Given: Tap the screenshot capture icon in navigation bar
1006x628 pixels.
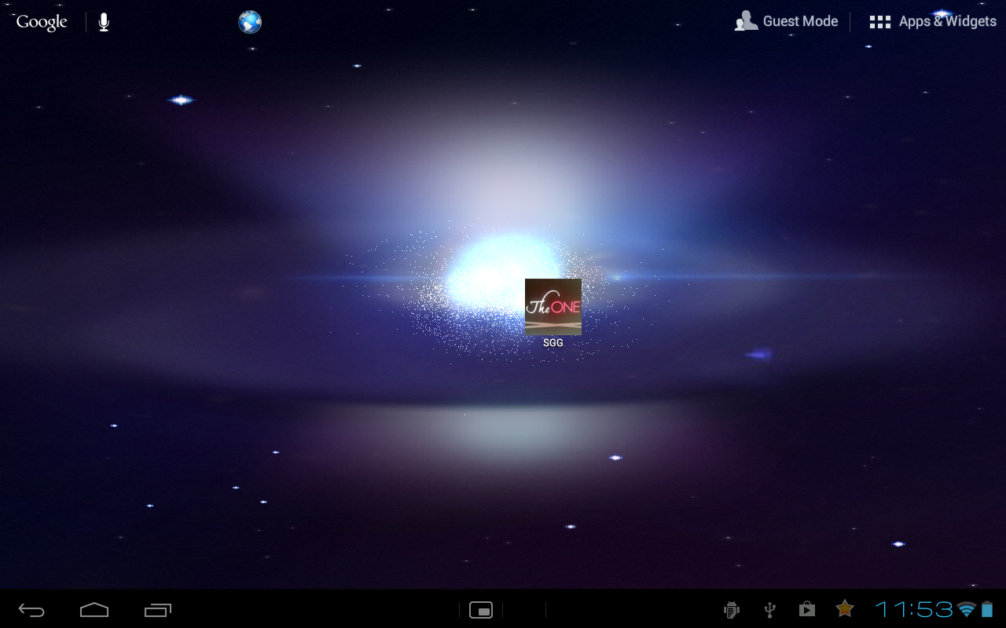Looking at the screenshot, I should point(481,609).
